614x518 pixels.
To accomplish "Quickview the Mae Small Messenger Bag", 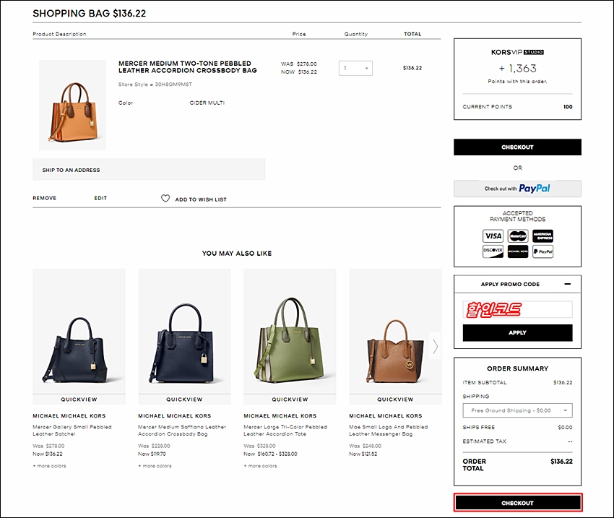I will coord(395,400).
